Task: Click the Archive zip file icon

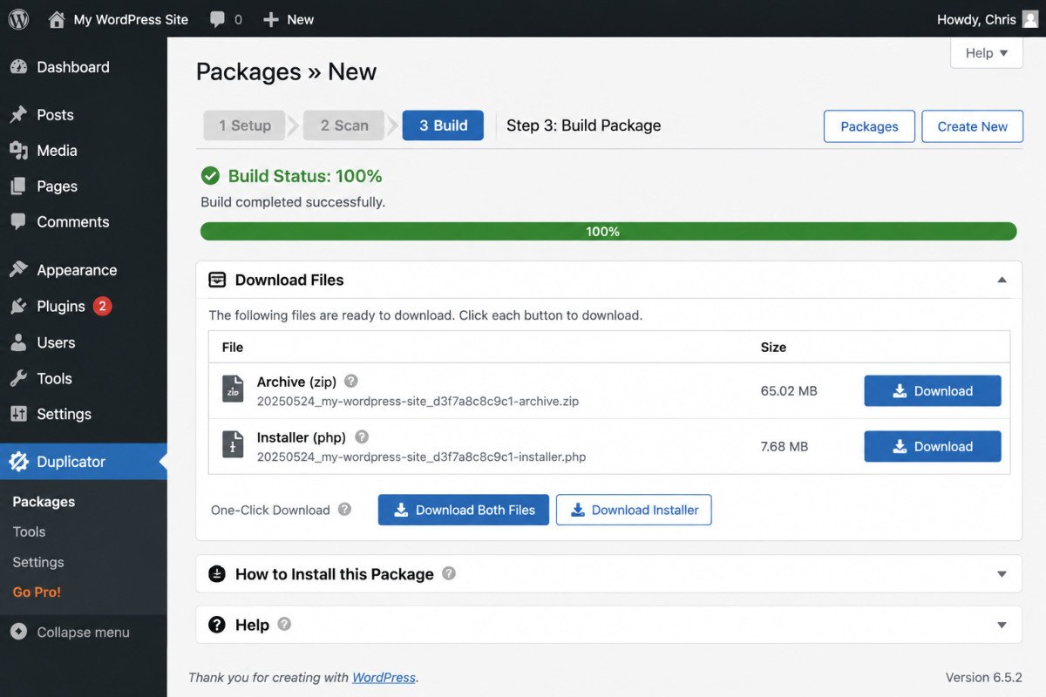Action: pos(233,389)
